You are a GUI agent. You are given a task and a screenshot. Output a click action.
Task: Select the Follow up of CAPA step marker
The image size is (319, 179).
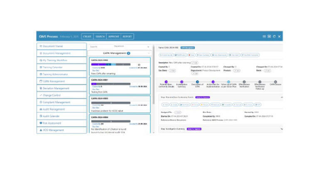tap(229, 82)
